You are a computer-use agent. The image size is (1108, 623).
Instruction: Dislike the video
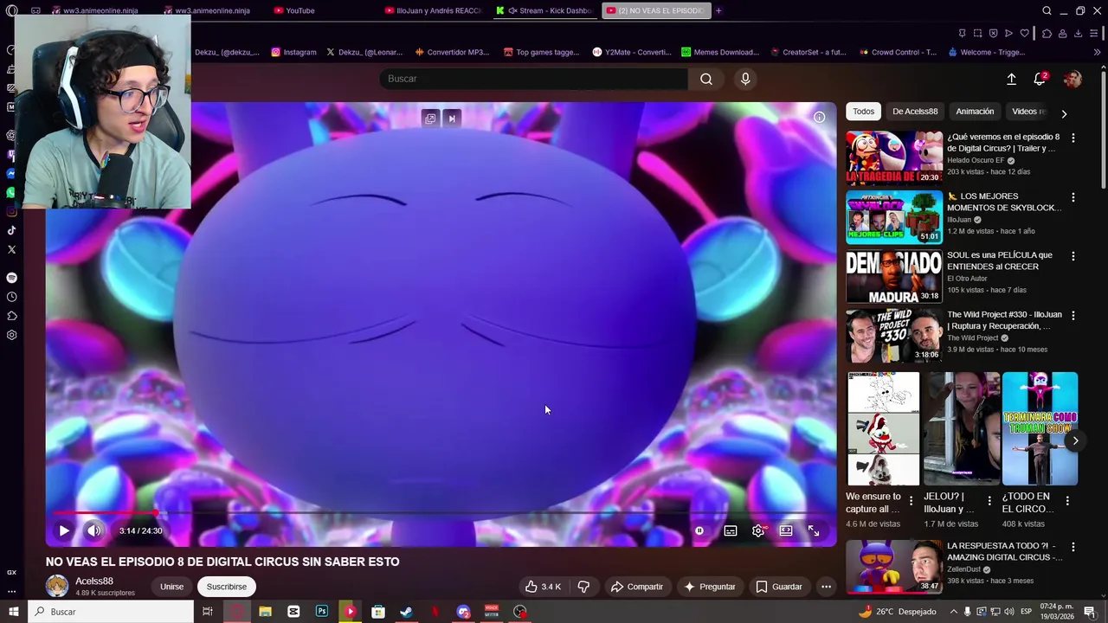pyautogui.click(x=583, y=587)
